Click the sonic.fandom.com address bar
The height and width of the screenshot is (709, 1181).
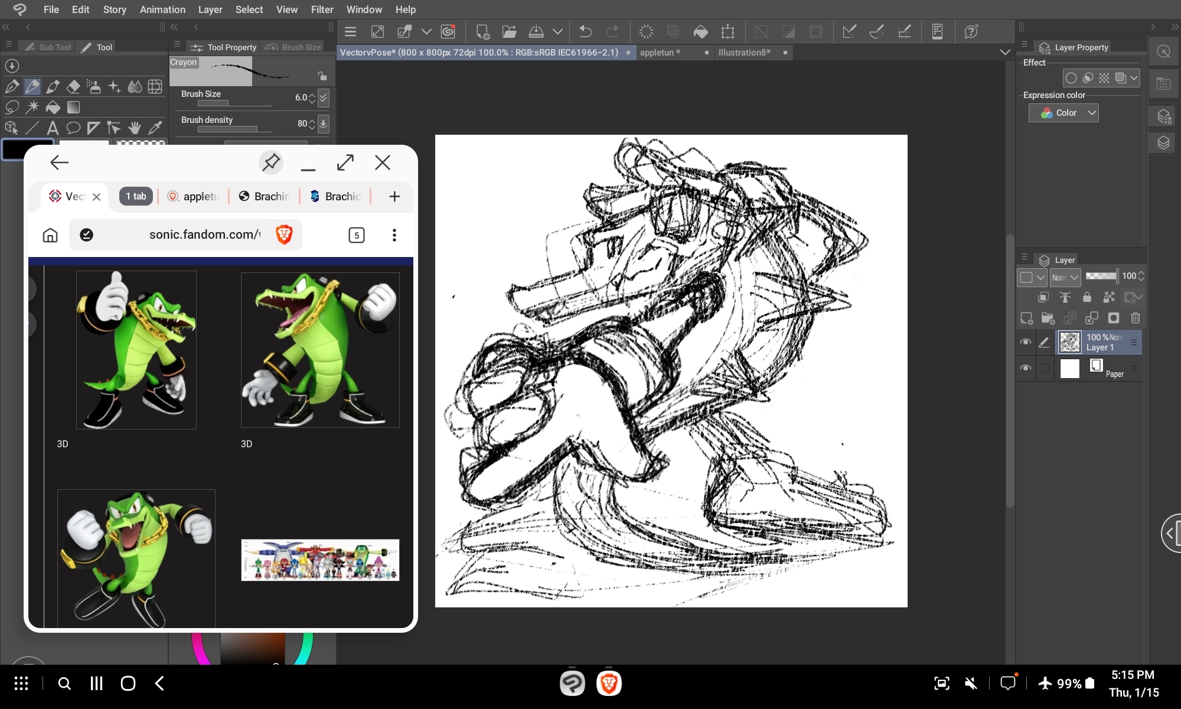click(204, 235)
